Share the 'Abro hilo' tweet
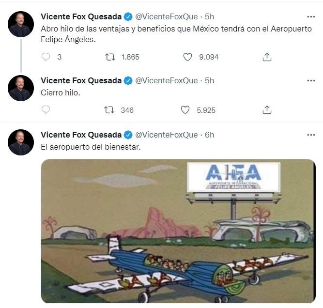 pyautogui.click(x=266, y=57)
